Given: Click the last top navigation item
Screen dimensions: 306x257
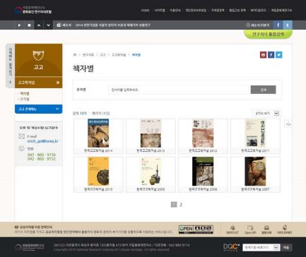Looking at the screenshot, I should (281, 11).
